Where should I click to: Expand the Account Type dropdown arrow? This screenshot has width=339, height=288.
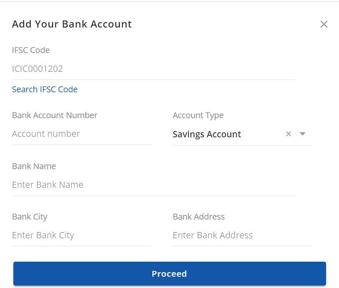pyautogui.click(x=303, y=134)
